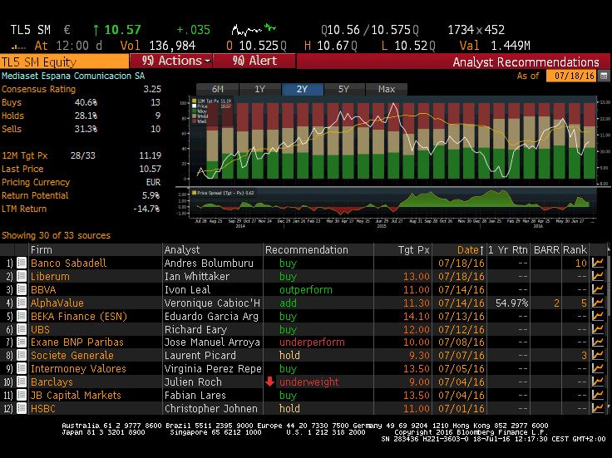
Task: Open the Liberum firm link
Action: pos(50,276)
